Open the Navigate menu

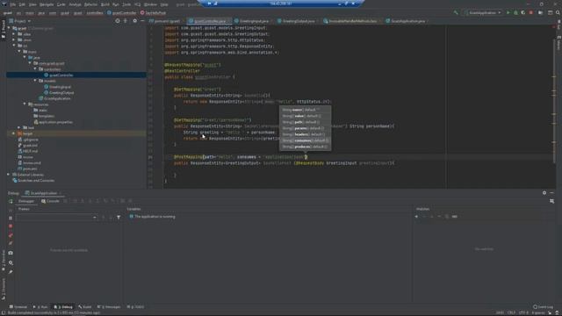47,4
